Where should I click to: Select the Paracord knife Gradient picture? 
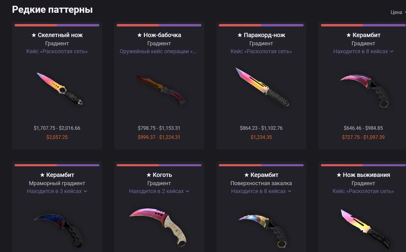(x=262, y=87)
